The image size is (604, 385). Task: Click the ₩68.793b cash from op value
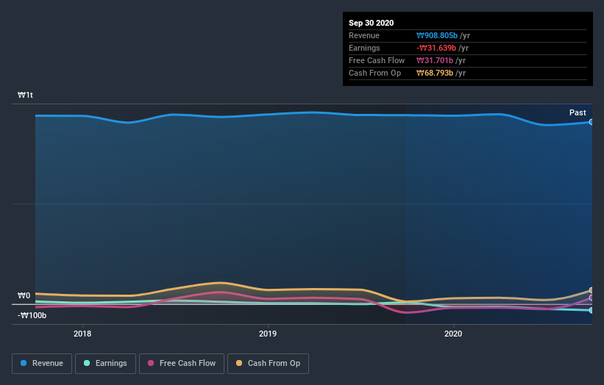[435, 73]
